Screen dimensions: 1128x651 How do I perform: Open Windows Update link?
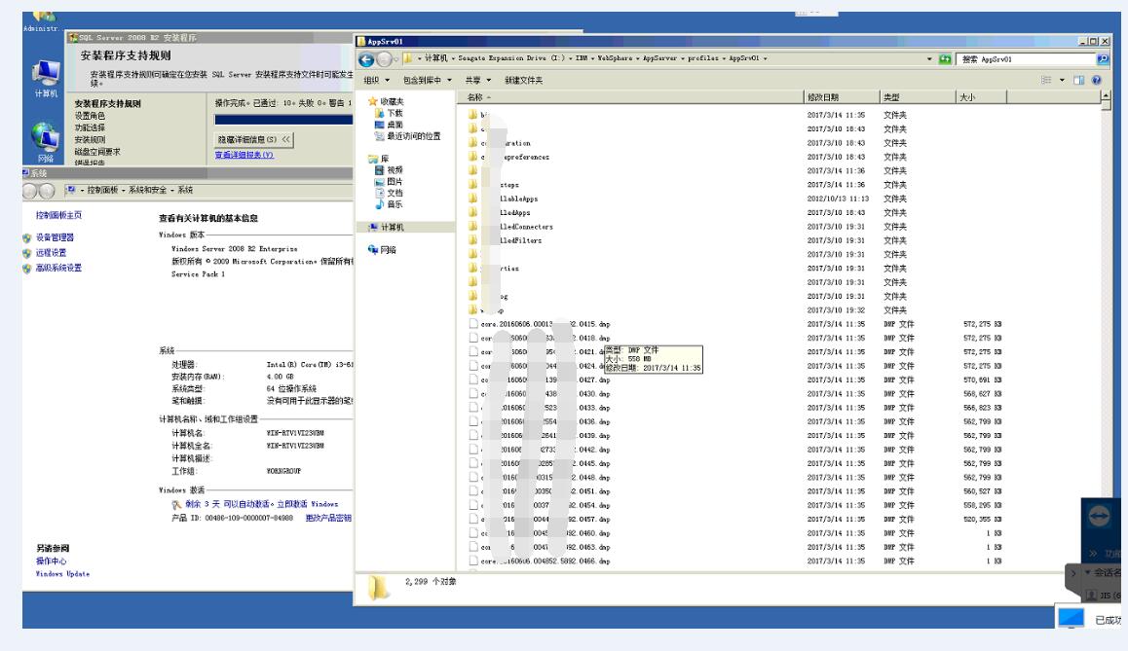62,573
